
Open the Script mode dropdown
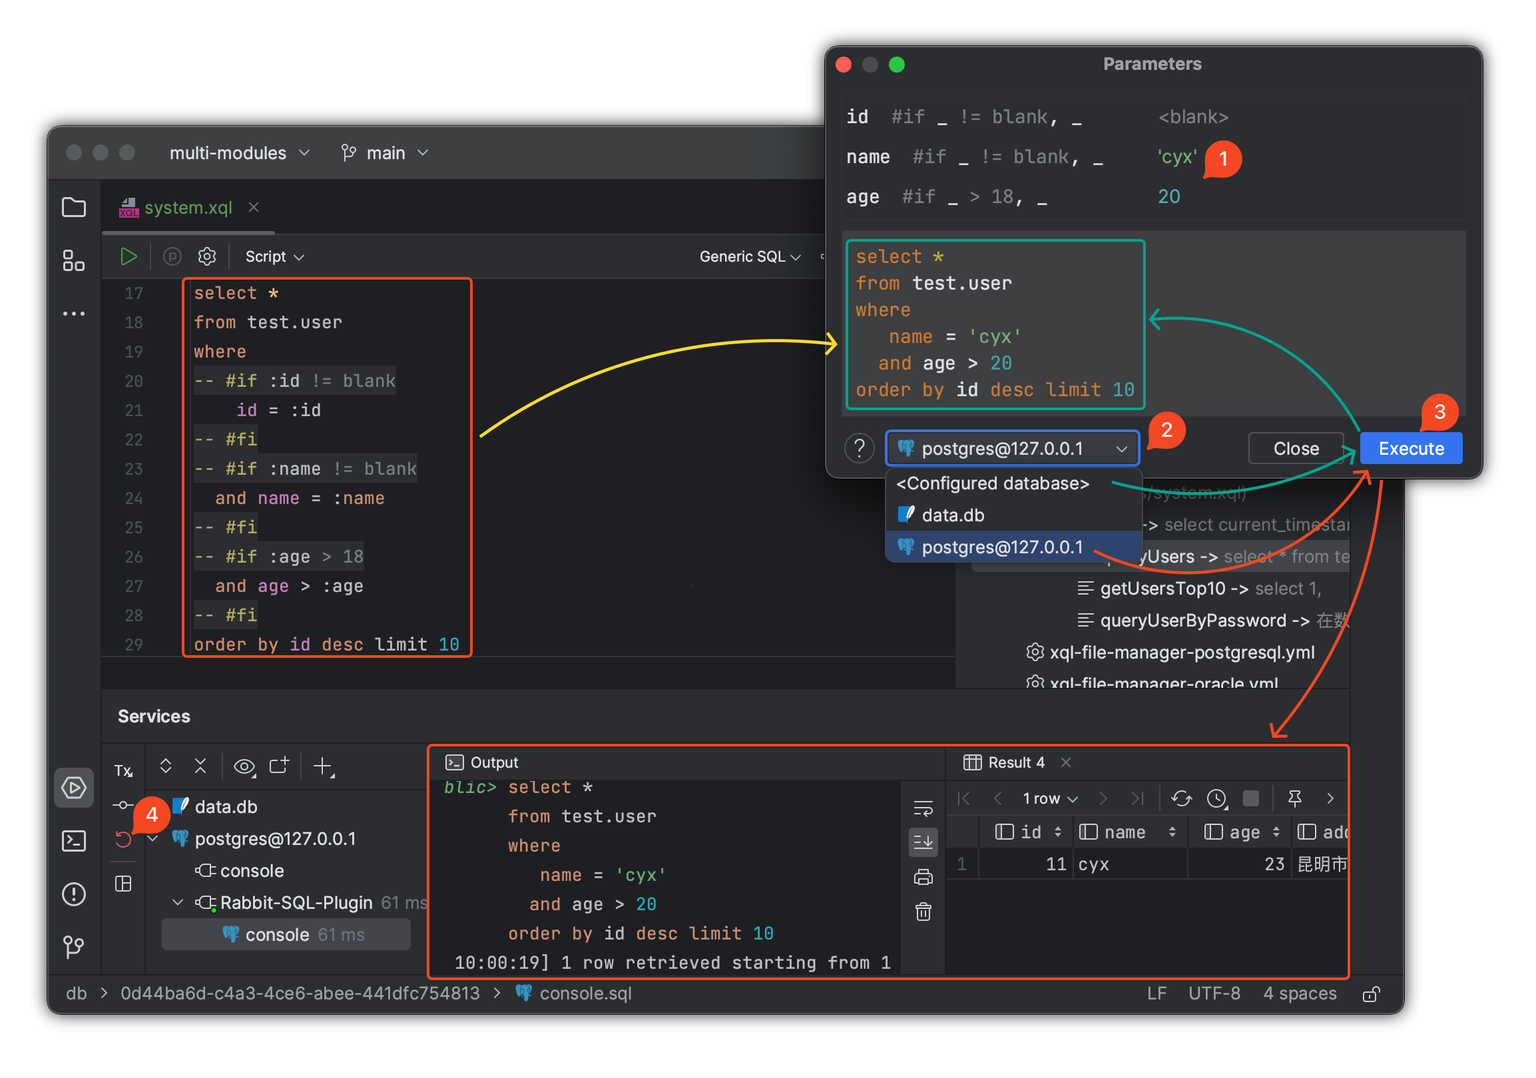(x=274, y=256)
